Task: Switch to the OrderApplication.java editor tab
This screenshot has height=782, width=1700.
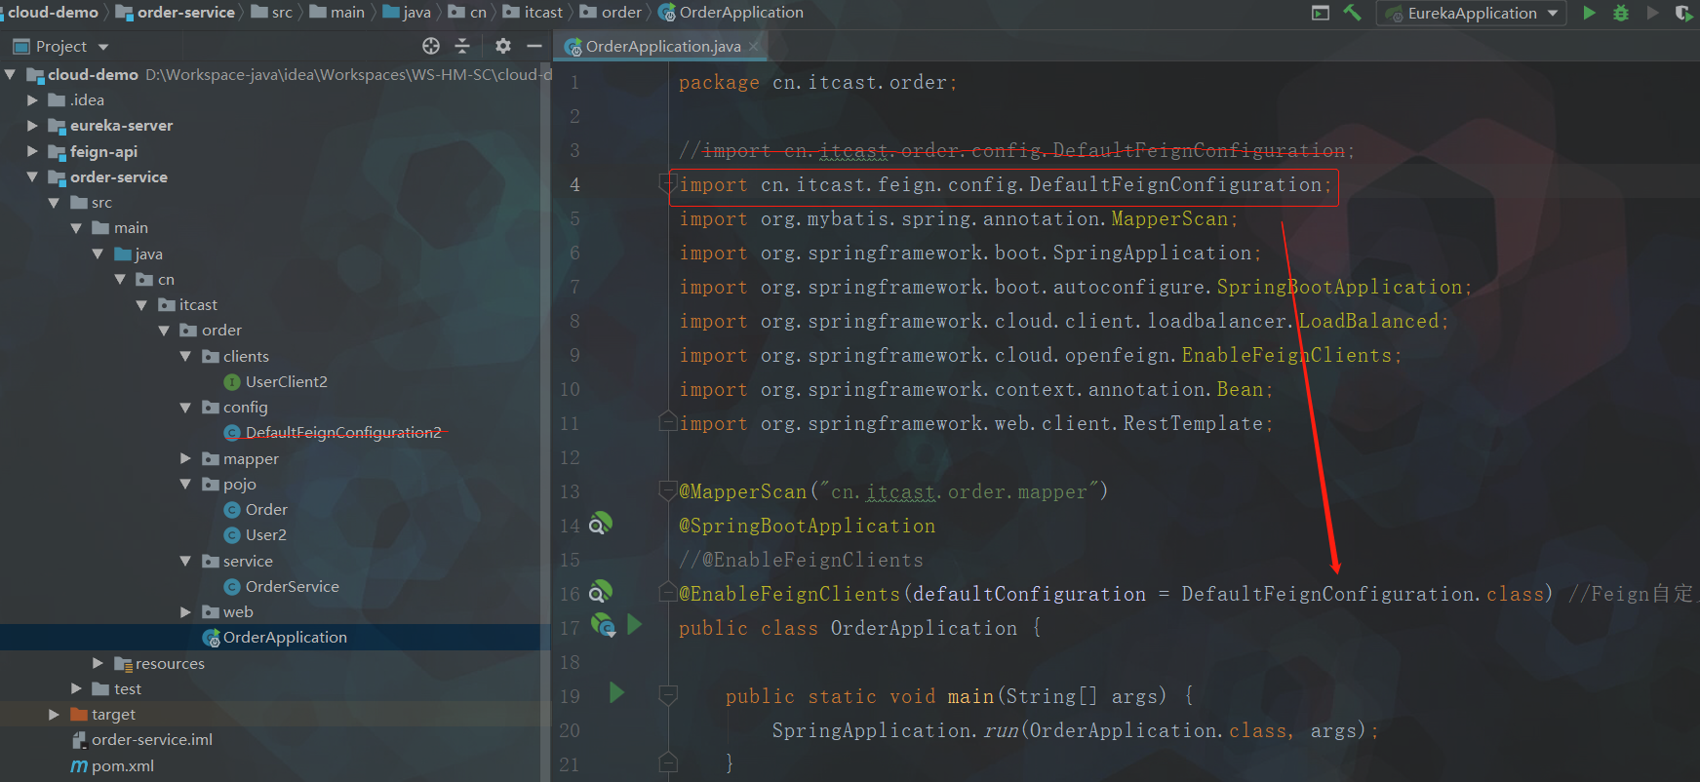Action: tap(661, 46)
